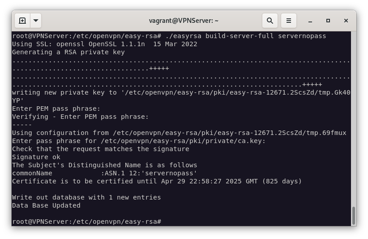Maximize the terminal window
Screen dimensions: 368x239
pyautogui.click(x=328, y=21)
